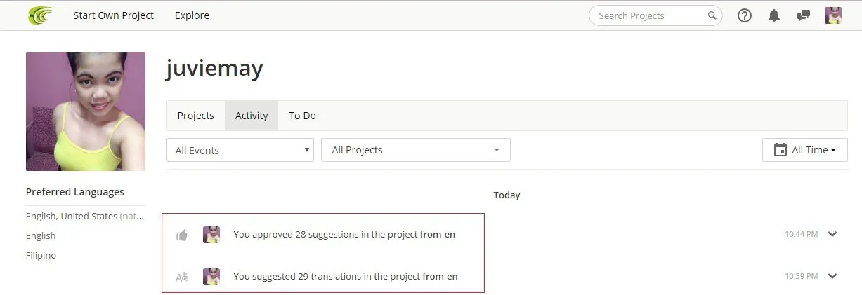Open the All Projects dropdown
Image resolution: width=862 pixels, height=295 pixels.
click(416, 150)
